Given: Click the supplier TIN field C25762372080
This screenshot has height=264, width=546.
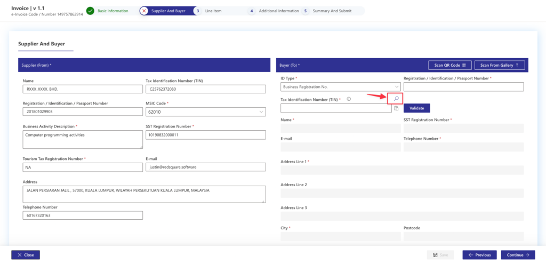Looking at the screenshot, I should click(205, 89).
